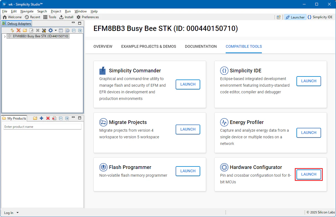Expand the EFM8BB3 Busy Bee STK tree node
The height and width of the screenshot is (217, 336).
tap(5, 36)
